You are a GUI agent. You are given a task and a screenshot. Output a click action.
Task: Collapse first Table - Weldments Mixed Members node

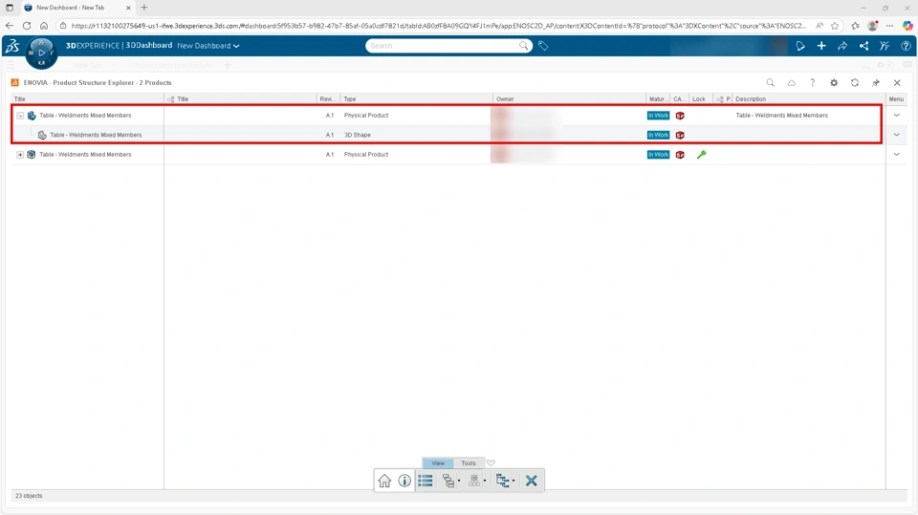pos(20,116)
